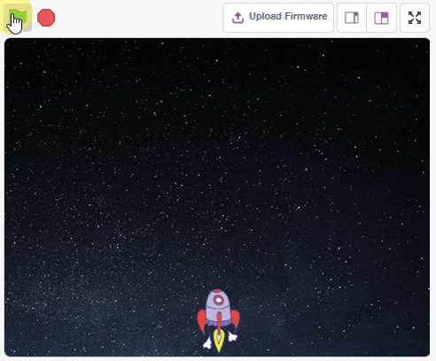This screenshot has height=361, width=436.
Task: Click the white smoke puff left of the flame
Action: 207,343
